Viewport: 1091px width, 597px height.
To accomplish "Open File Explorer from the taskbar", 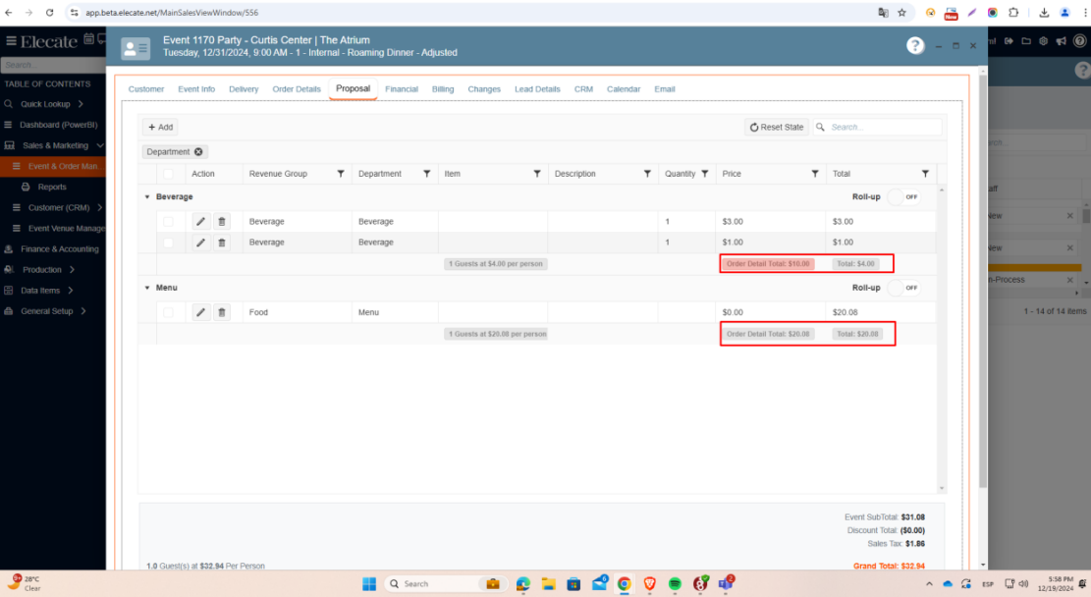I will coord(548,584).
